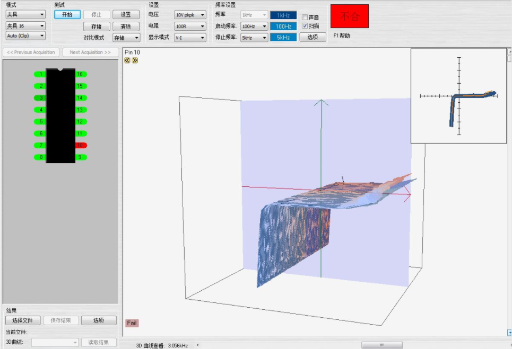Select pin 1 on the chip
Image resolution: width=512 pixels, height=349 pixels.
40,74
